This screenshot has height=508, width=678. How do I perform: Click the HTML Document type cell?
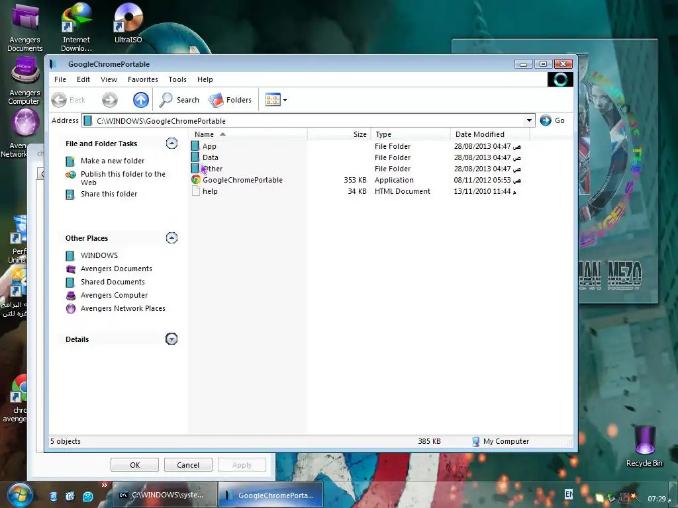pos(402,191)
